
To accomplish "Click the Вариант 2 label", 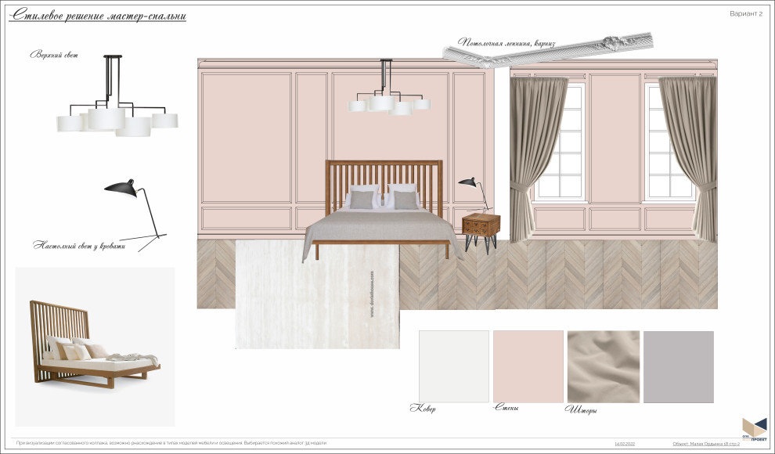I will [x=745, y=14].
